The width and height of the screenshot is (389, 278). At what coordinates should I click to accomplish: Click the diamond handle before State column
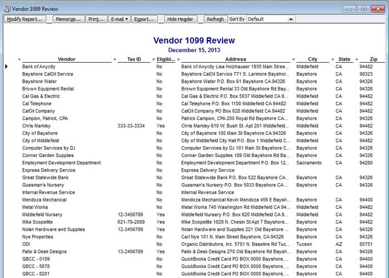[333, 59]
